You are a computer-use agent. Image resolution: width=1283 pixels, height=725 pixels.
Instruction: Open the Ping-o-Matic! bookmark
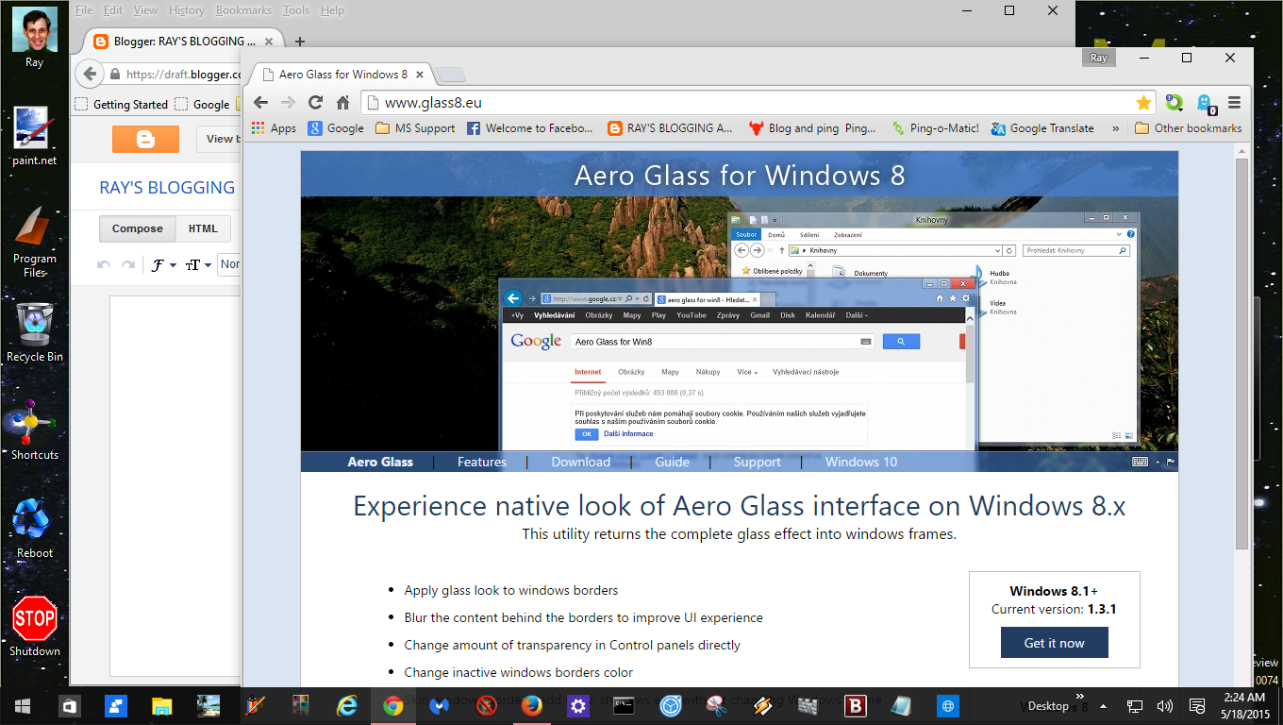(934, 128)
